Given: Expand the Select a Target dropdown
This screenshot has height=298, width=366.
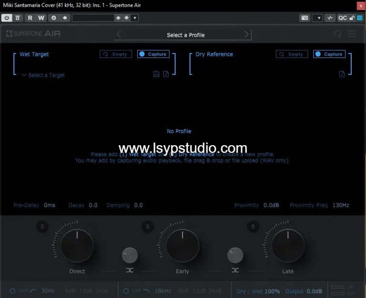Looking at the screenshot, I should (x=43, y=75).
